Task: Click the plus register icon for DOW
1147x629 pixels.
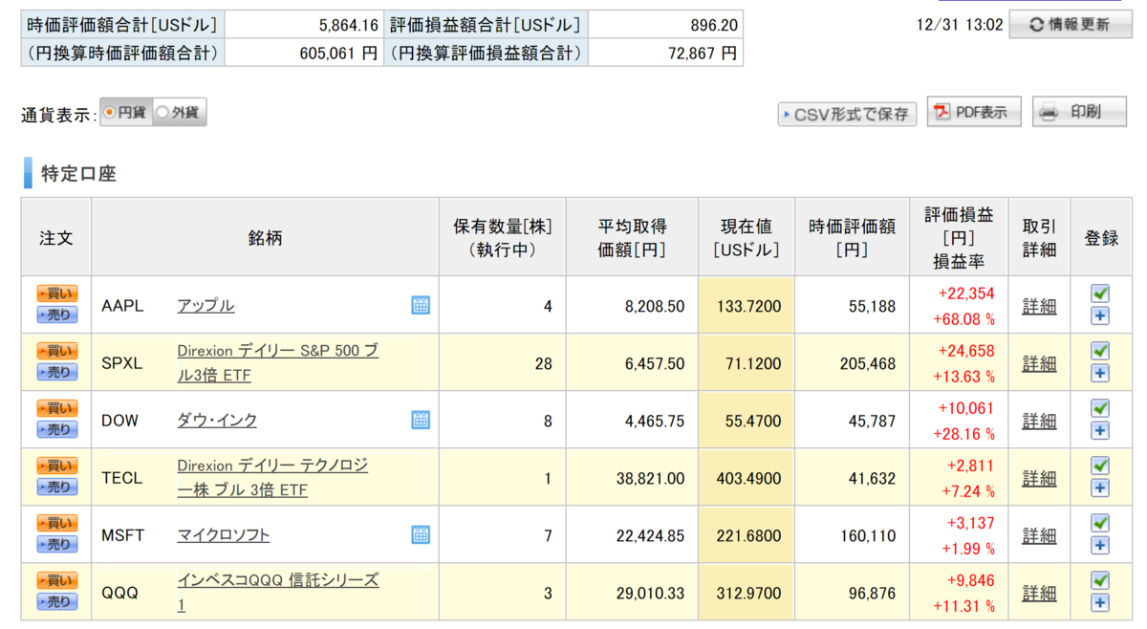Action: click(x=1100, y=431)
